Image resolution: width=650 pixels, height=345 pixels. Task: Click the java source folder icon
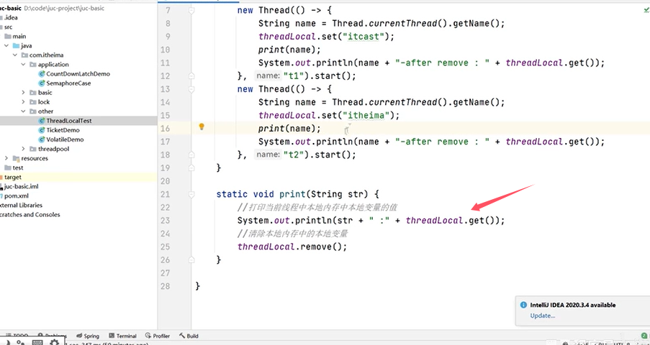tap(16, 45)
